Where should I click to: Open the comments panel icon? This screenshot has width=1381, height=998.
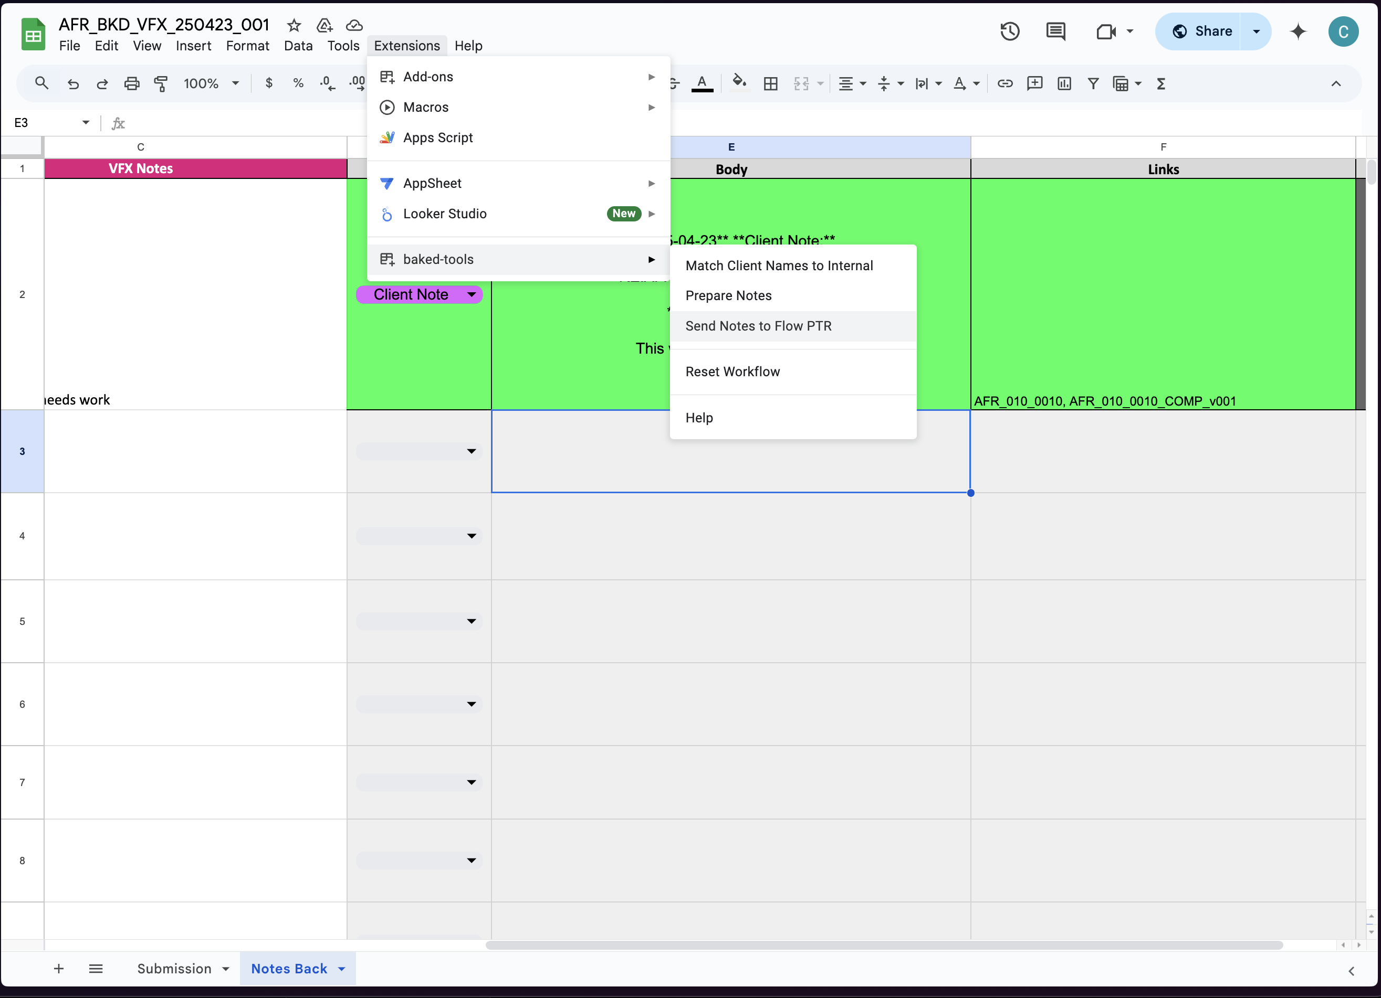click(1055, 31)
